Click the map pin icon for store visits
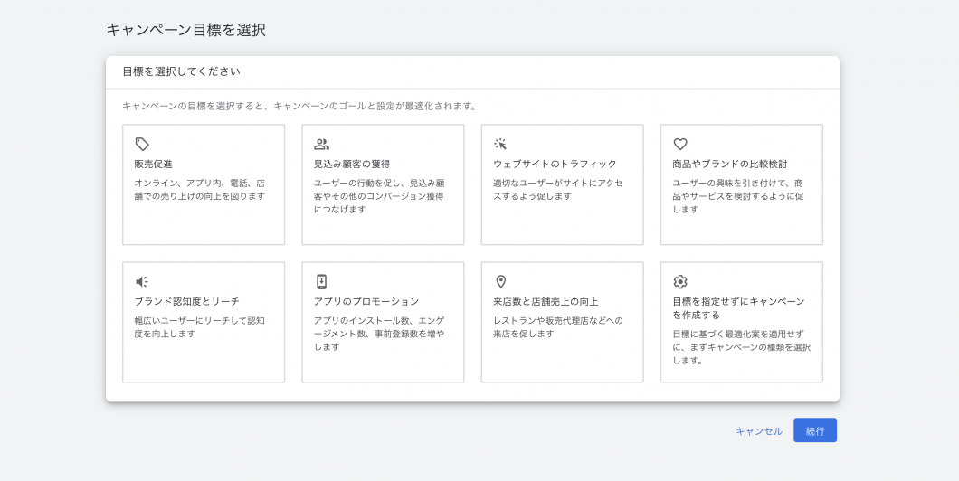Screen dimensions: 959x481 (500, 281)
